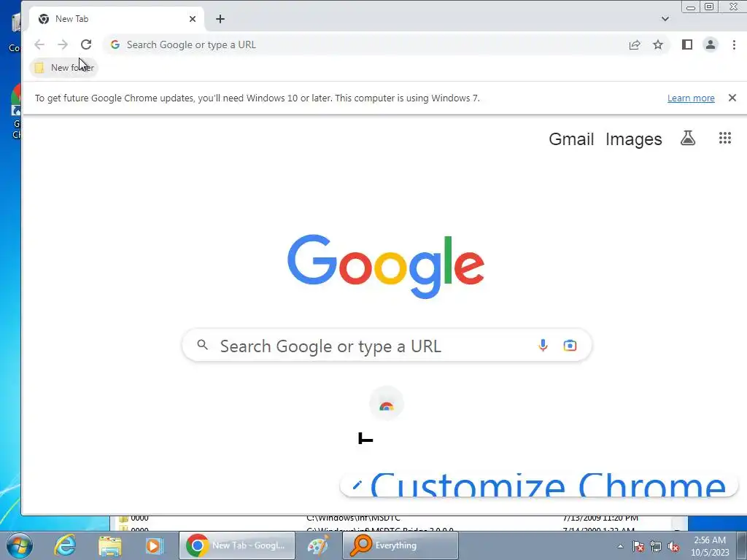Open Windows Media Player from taskbar
This screenshot has width=747, height=560.
click(154, 545)
